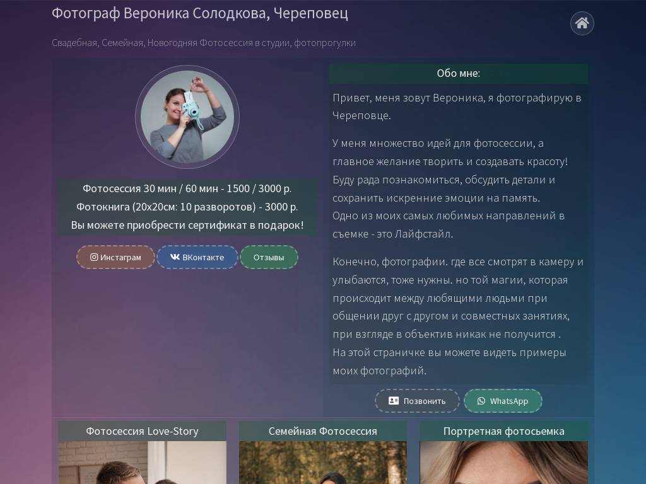This screenshot has height=484, width=646.
Task: Open the ВКонтакте page link
Action: click(x=197, y=257)
